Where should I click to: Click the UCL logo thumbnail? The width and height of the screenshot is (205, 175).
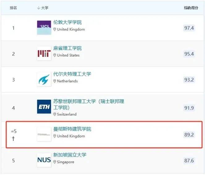(44, 27)
